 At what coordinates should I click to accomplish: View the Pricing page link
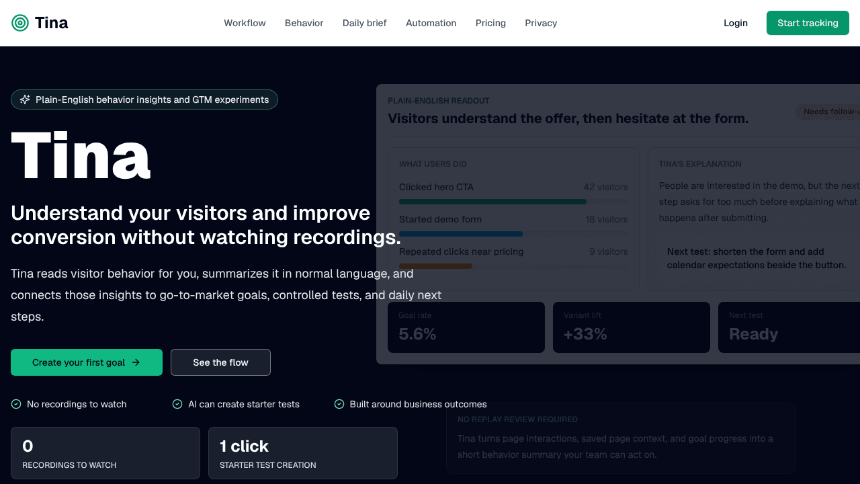point(490,23)
